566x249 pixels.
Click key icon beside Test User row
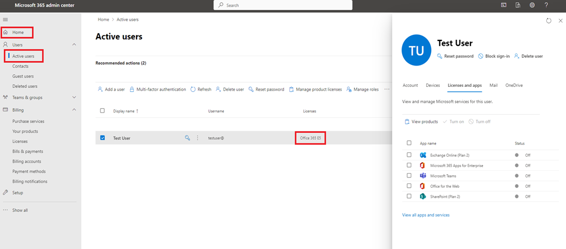point(187,138)
